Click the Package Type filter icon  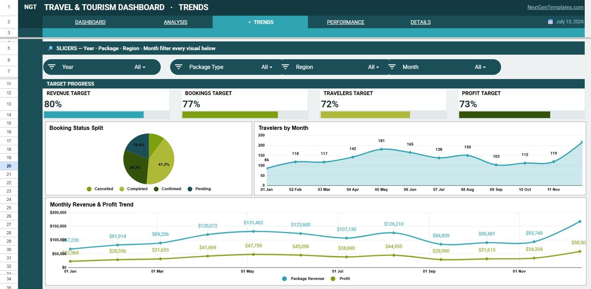tap(179, 67)
